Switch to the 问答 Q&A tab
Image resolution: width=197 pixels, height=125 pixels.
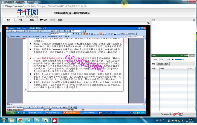[x=20, y=20]
